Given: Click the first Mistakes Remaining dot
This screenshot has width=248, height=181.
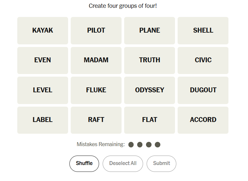Looking at the screenshot, I should click(x=131, y=144).
